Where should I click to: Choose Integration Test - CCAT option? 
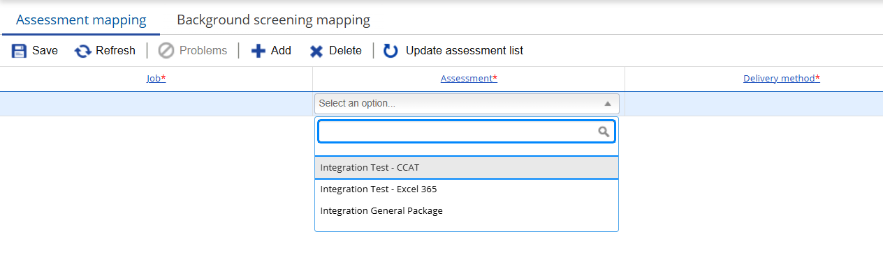point(467,168)
